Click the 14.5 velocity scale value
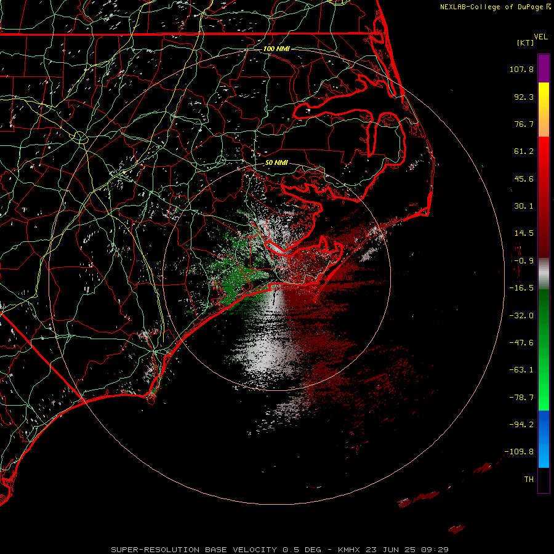The height and width of the screenshot is (554, 554). [x=524, y=233]
